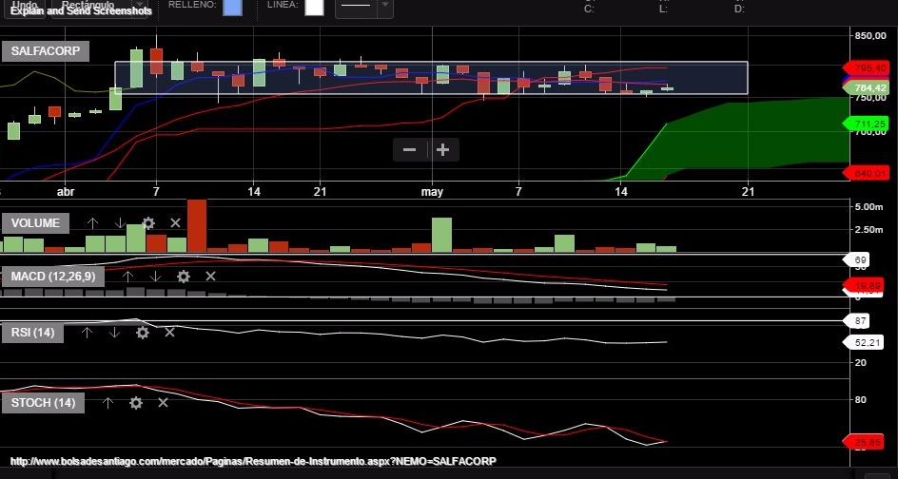The width and height of the screenshot is (898, 479).
Task: Move the VOLUME panel up
Action: coord(92,223)
